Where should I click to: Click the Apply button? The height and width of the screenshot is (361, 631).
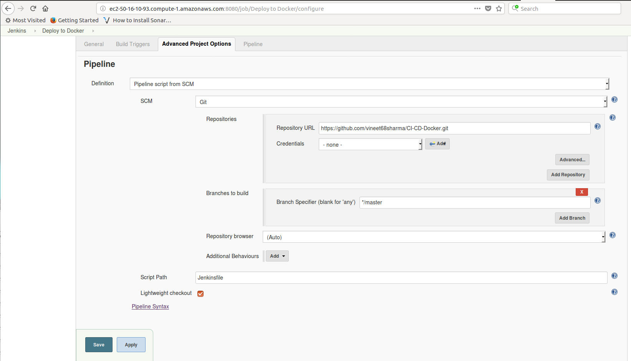pos(131,345)
